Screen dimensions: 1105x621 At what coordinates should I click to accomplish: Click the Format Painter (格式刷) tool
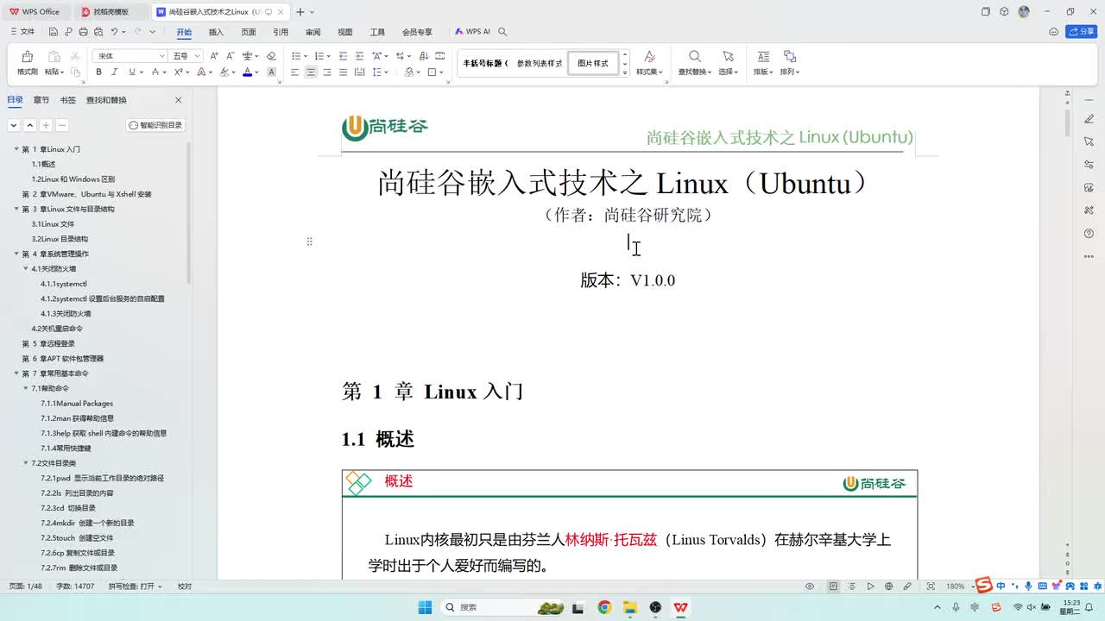coord(27,62)
